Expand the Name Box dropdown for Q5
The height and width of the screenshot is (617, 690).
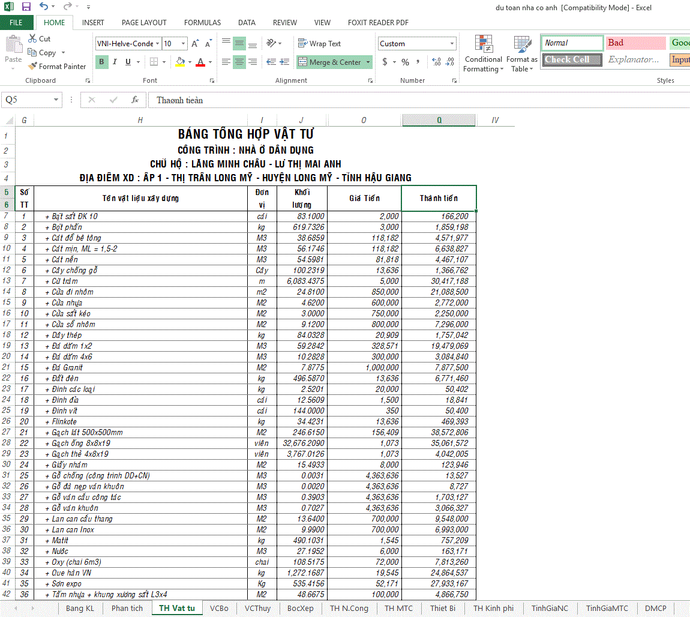(x=56, y=100)
